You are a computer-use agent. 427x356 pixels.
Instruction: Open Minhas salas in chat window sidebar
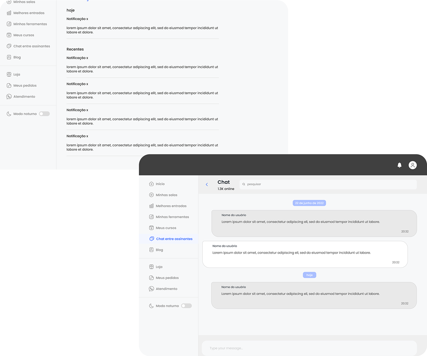(167, 195)
